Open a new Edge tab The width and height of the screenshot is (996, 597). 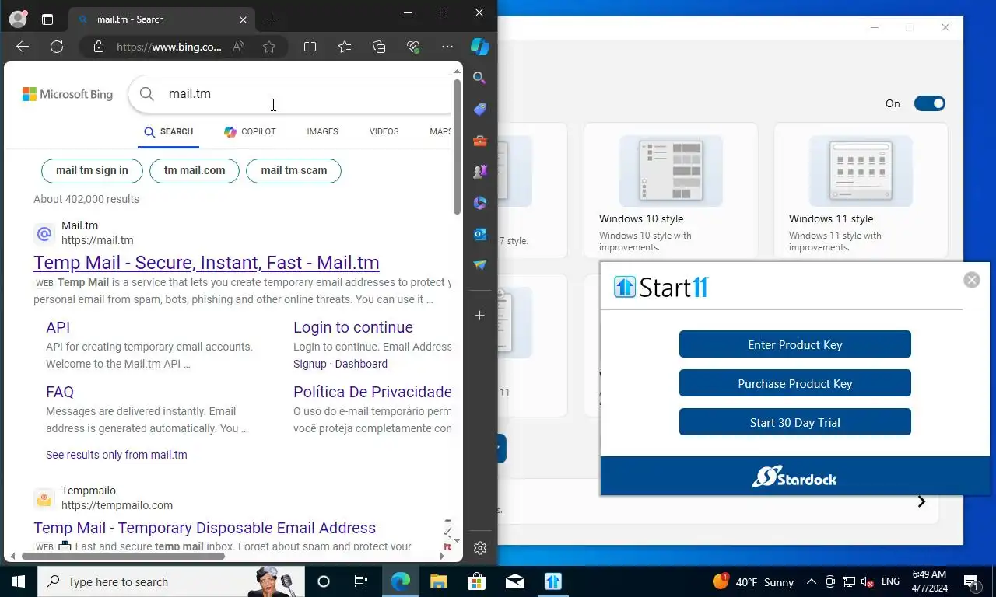click(272, 19)
